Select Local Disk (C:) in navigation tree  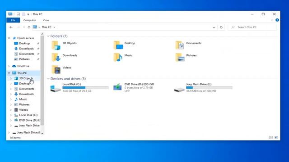28,115
